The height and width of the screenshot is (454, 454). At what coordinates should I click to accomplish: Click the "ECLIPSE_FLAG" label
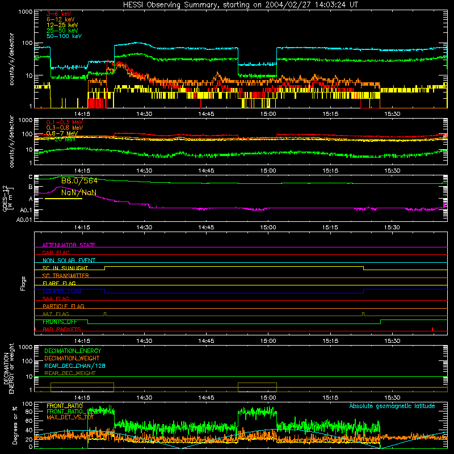click(x=62, y=291)
